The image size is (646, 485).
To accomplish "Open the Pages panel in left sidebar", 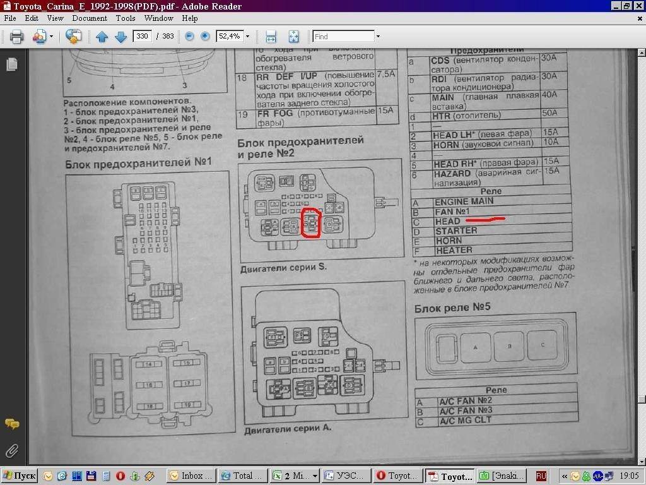I will [x=11, y=64].
